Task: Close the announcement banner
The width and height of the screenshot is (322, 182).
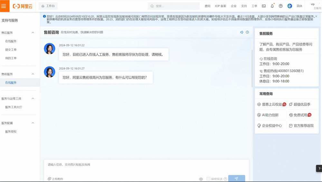Action: click(x=316, y=16)
